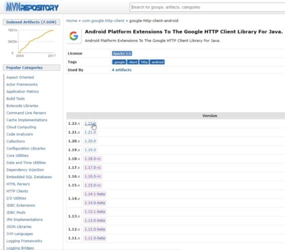Screen dimensions: 285x250
Task: Click the MVNRepository logo
Action: click(32, 7)
